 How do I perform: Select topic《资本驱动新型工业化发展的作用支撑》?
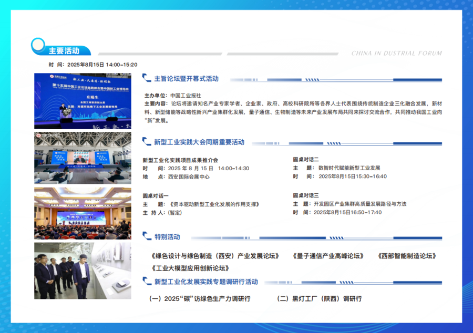coord(213,204)
